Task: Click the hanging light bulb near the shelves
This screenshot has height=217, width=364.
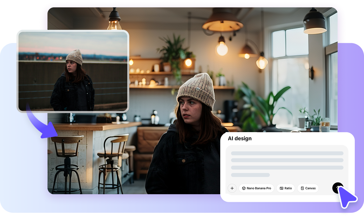Action: pyautogui.click(x=222, y=48)
